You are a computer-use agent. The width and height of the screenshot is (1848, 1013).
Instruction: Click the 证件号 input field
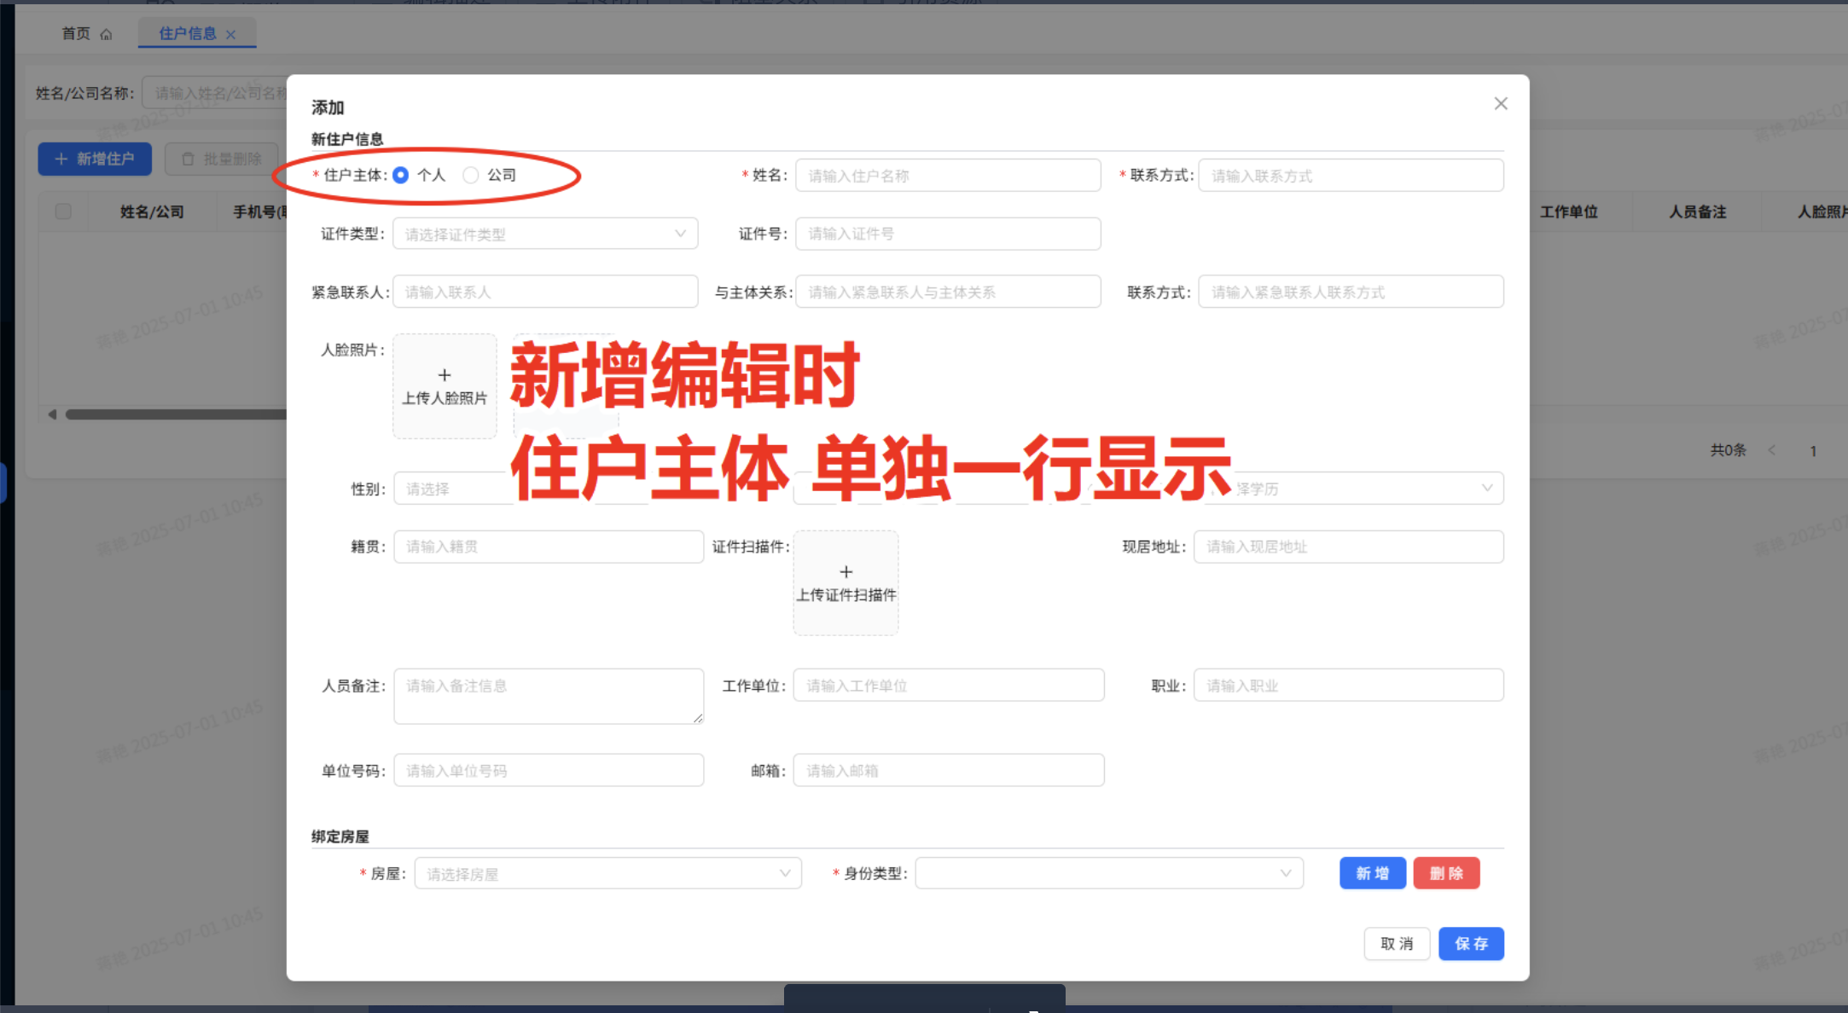(948, 234)
